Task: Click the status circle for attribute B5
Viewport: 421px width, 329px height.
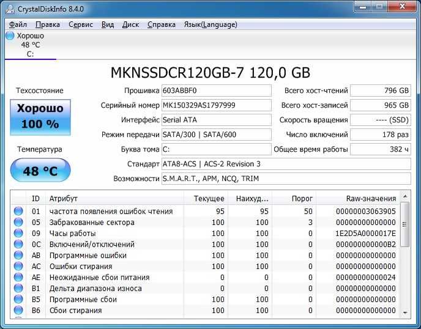Action: click(x=18, y=299)
